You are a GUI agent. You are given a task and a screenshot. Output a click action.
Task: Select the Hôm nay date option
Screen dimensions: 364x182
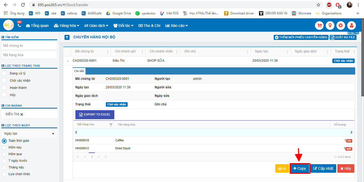click(x=4, y=147)
